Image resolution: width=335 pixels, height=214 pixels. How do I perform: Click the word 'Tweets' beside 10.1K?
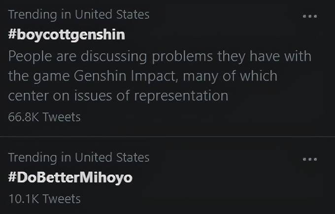click(62, 199)
